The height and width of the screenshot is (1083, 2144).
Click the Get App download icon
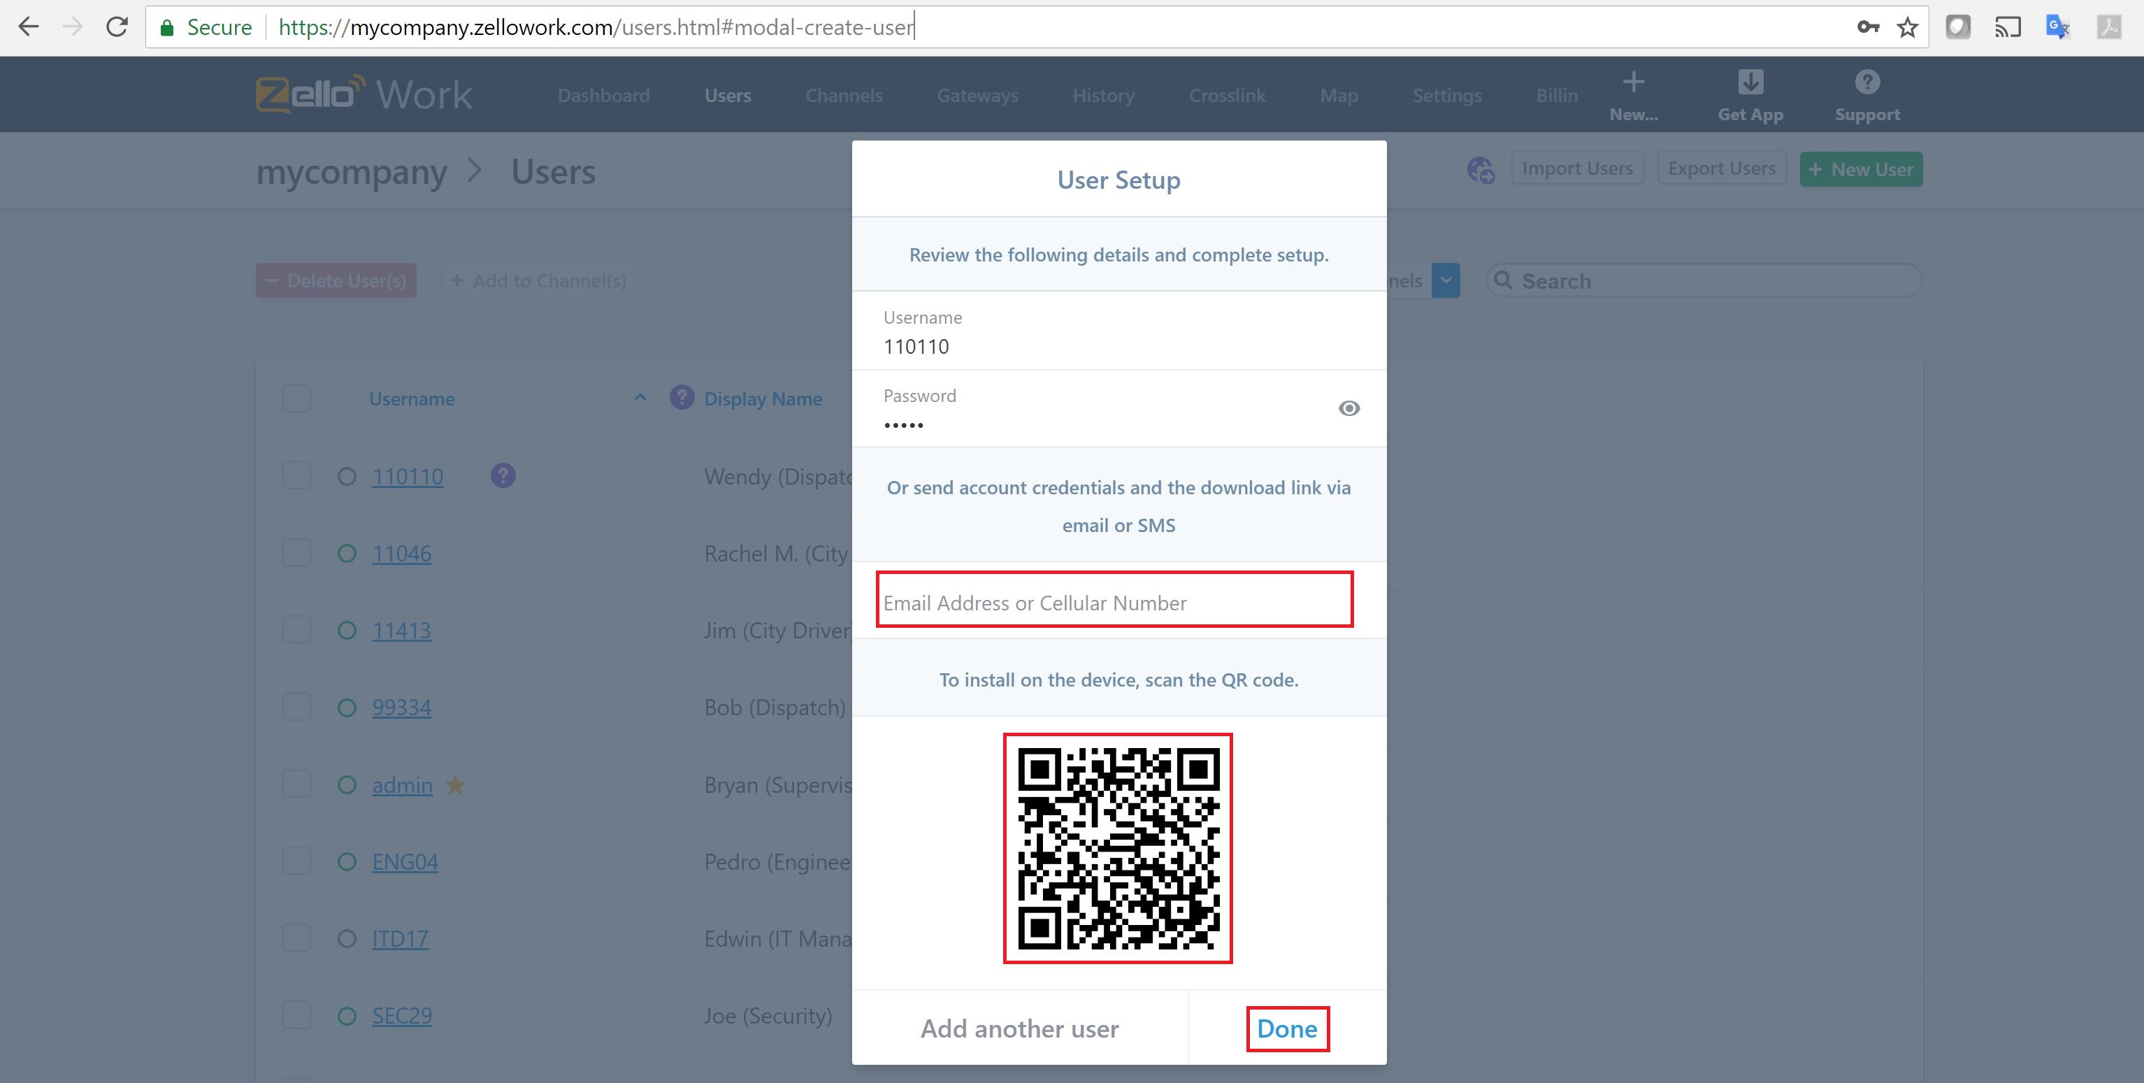tap(1750, 82)
